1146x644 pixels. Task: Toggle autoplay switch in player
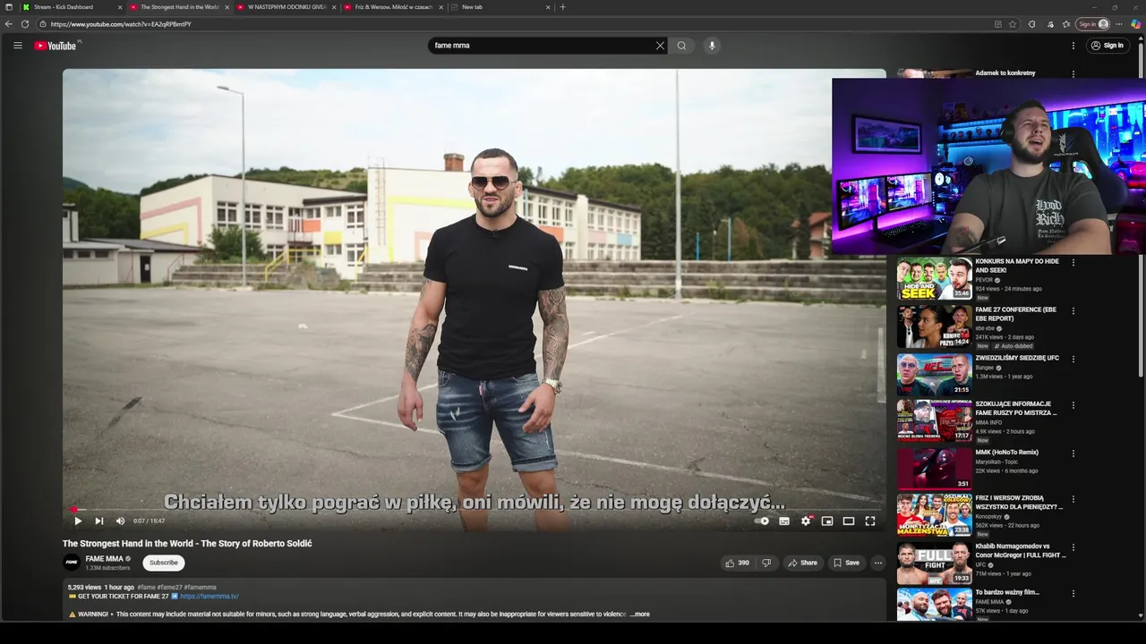pos(762,521)
